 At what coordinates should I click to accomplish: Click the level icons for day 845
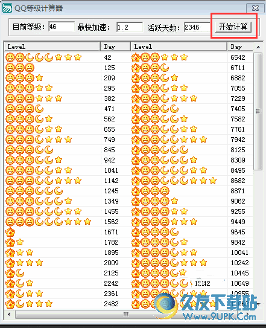(30, 150)
